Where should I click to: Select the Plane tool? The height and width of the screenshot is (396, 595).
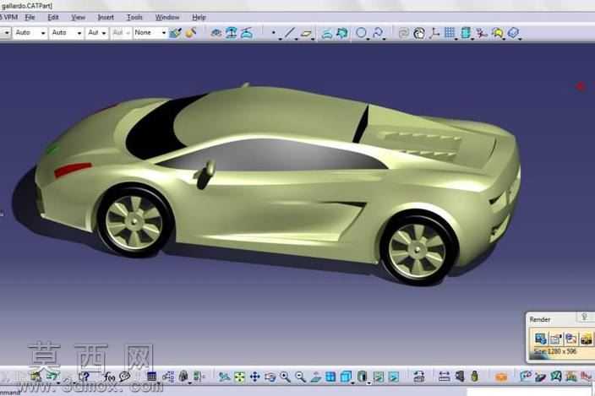pyautogui.click(x=306, y=33)
